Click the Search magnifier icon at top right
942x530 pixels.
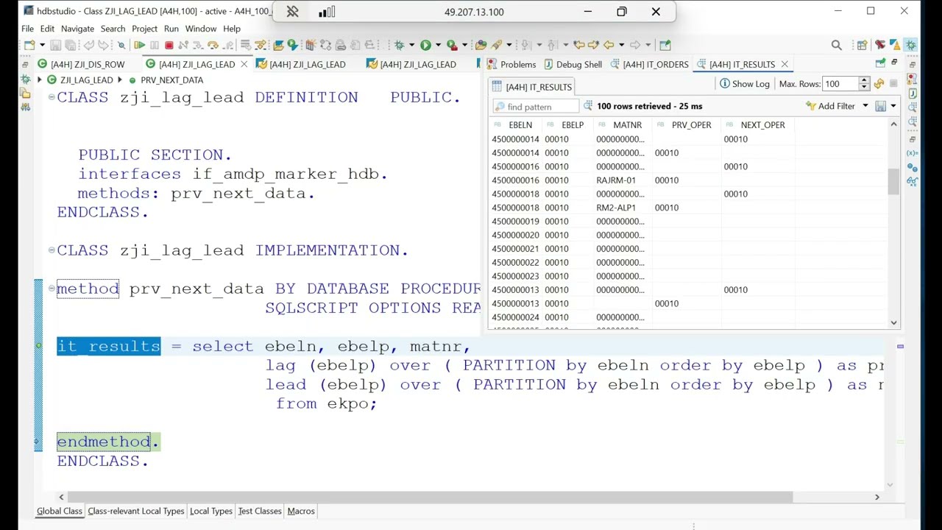tap(836, 45)
